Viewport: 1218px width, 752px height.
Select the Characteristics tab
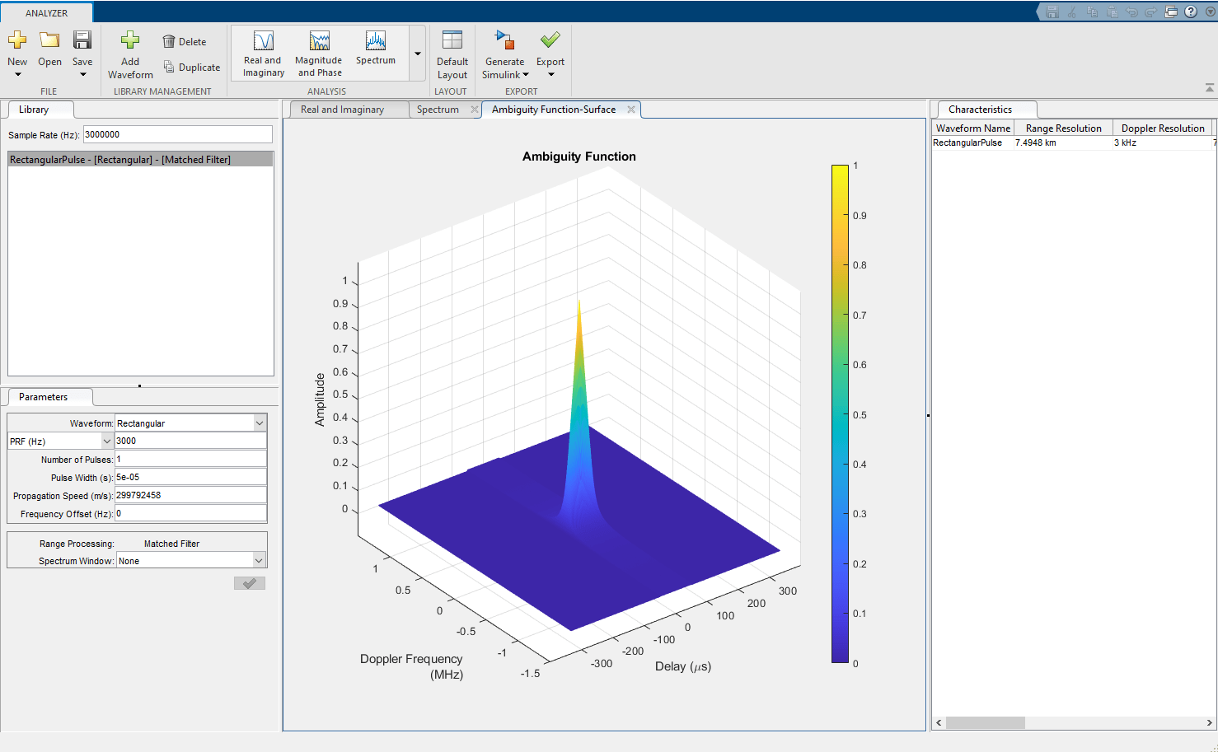(x=986, y=109)
